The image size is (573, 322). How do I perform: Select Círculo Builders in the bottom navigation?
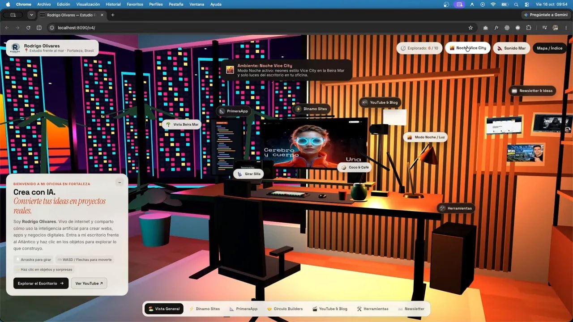pos(285,309)
